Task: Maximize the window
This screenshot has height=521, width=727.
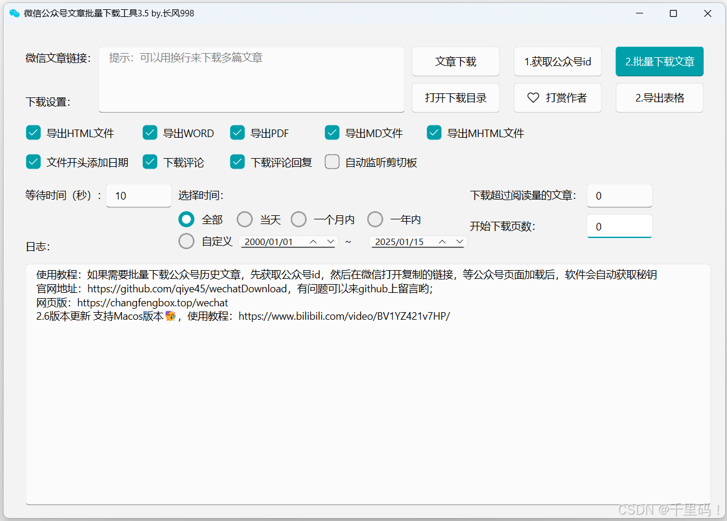Action: pos(673,13)
